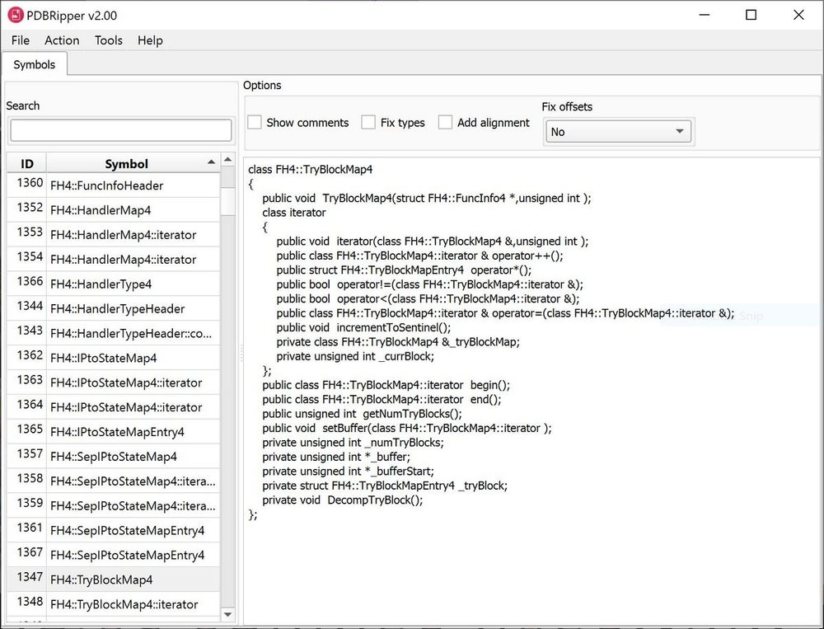
Task: Select the FH4::HandlerType4 row
Action: pyautogui.click(x=114, y=284)
